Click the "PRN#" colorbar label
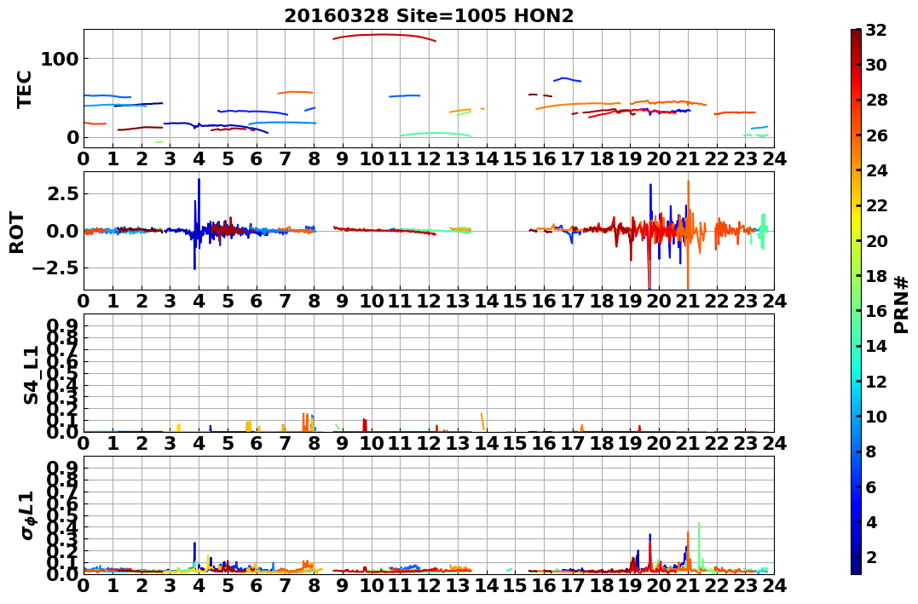 (x=901, y=304)
